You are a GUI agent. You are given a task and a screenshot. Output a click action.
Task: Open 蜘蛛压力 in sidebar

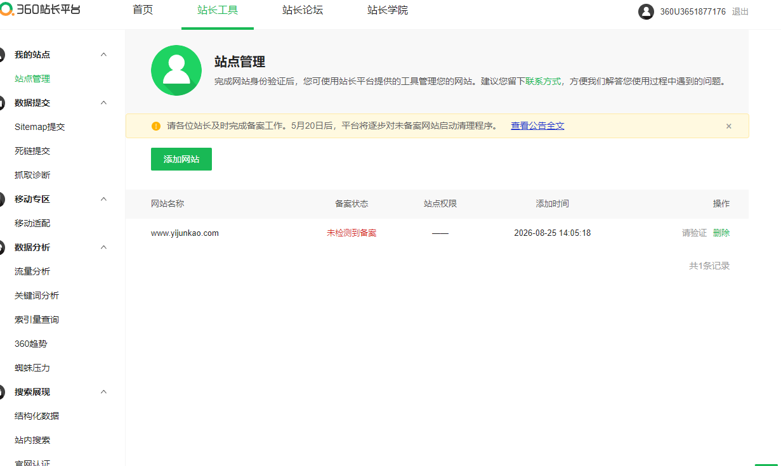click(32, 368)
